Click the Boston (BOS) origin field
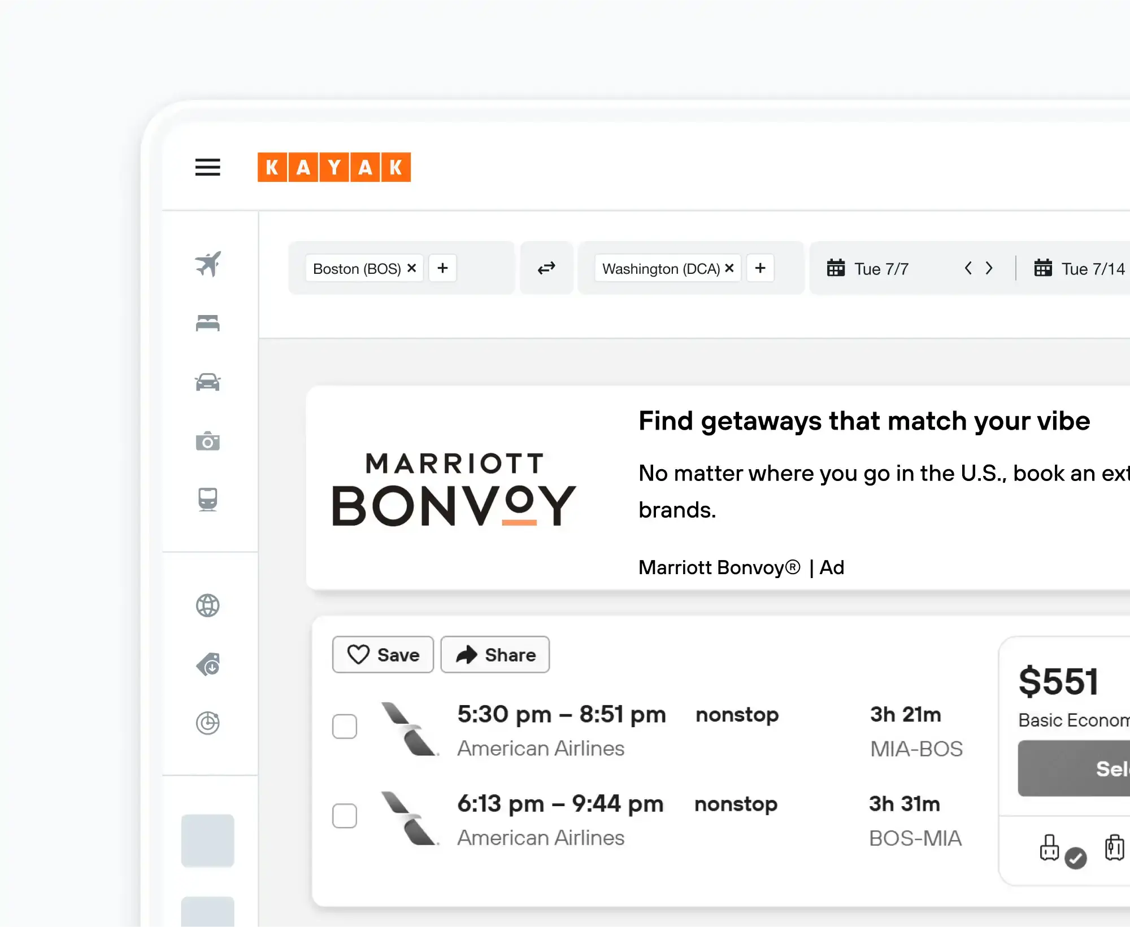Image resolution: width=1130 pixels, height=927 pixels. (x=401, y=268)
